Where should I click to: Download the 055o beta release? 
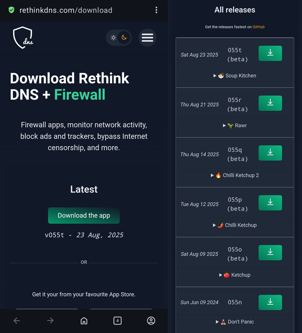pos(270,253)
